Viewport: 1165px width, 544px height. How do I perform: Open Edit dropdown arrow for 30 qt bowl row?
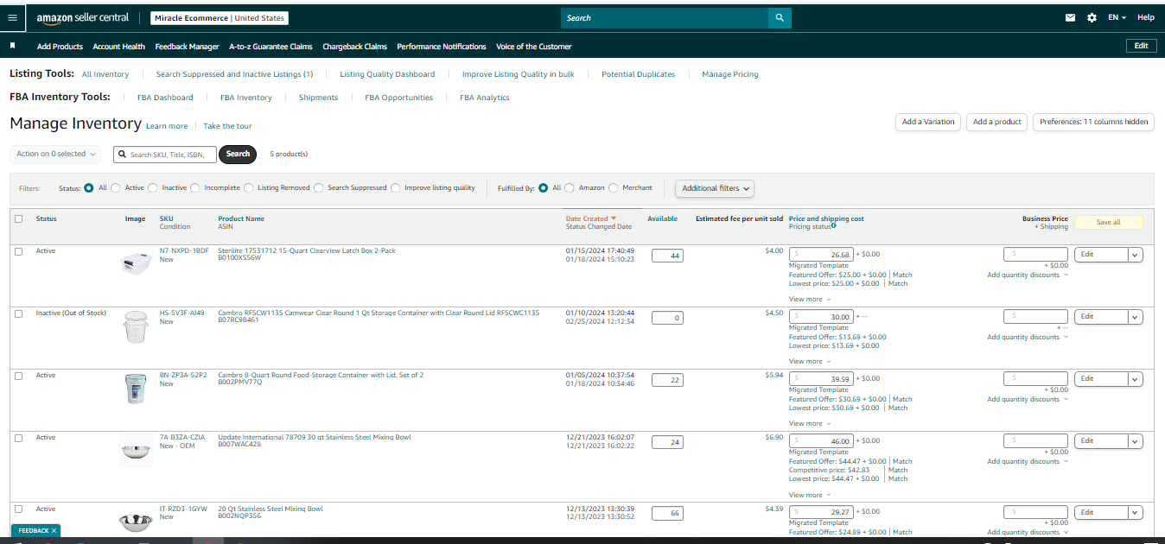click(x=1136, y=441)
